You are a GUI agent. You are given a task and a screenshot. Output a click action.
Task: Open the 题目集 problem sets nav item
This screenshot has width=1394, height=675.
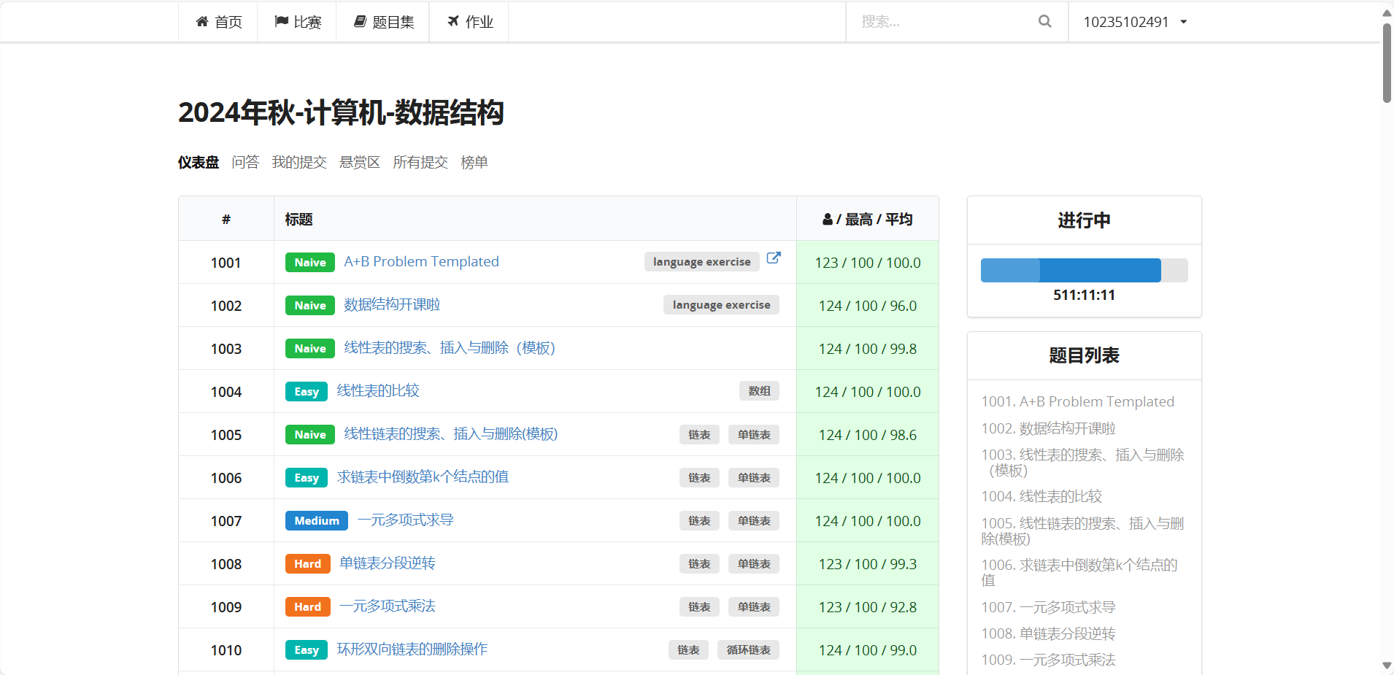[x=383, y=22]
